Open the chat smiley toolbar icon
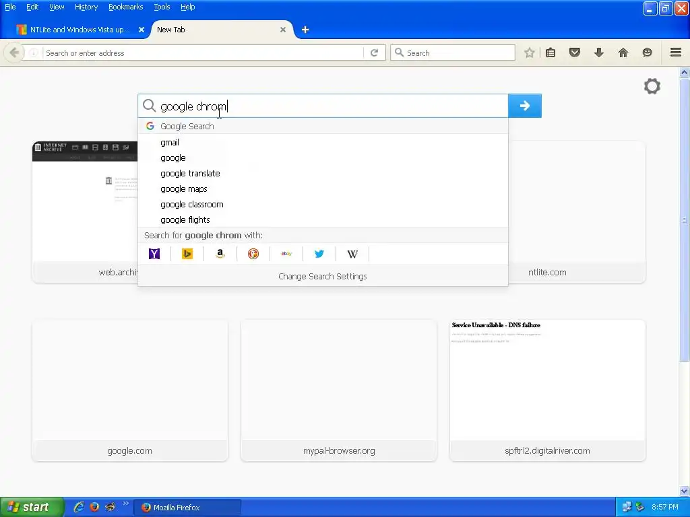The height and width of the screenshot is (517, 690). click(x=648, y=53)
